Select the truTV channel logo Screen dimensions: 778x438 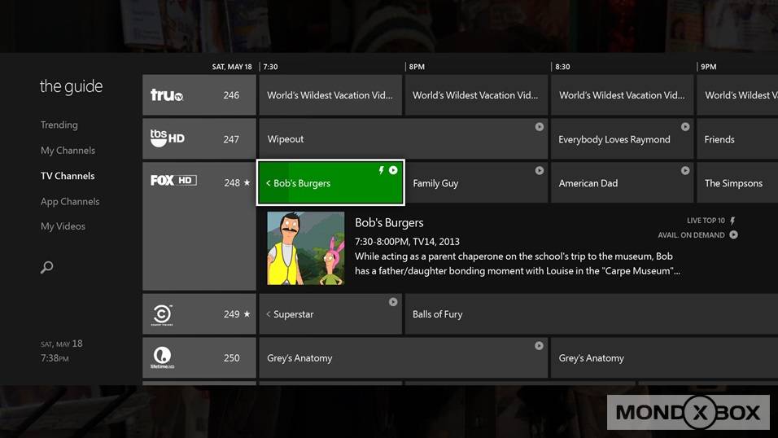click(x=167, y=95)
